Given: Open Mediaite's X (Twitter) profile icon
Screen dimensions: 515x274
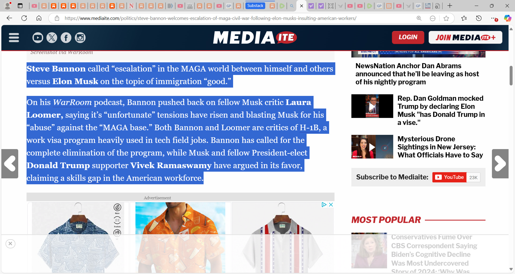Looking at the screenshot, I should tap(52, 38).
